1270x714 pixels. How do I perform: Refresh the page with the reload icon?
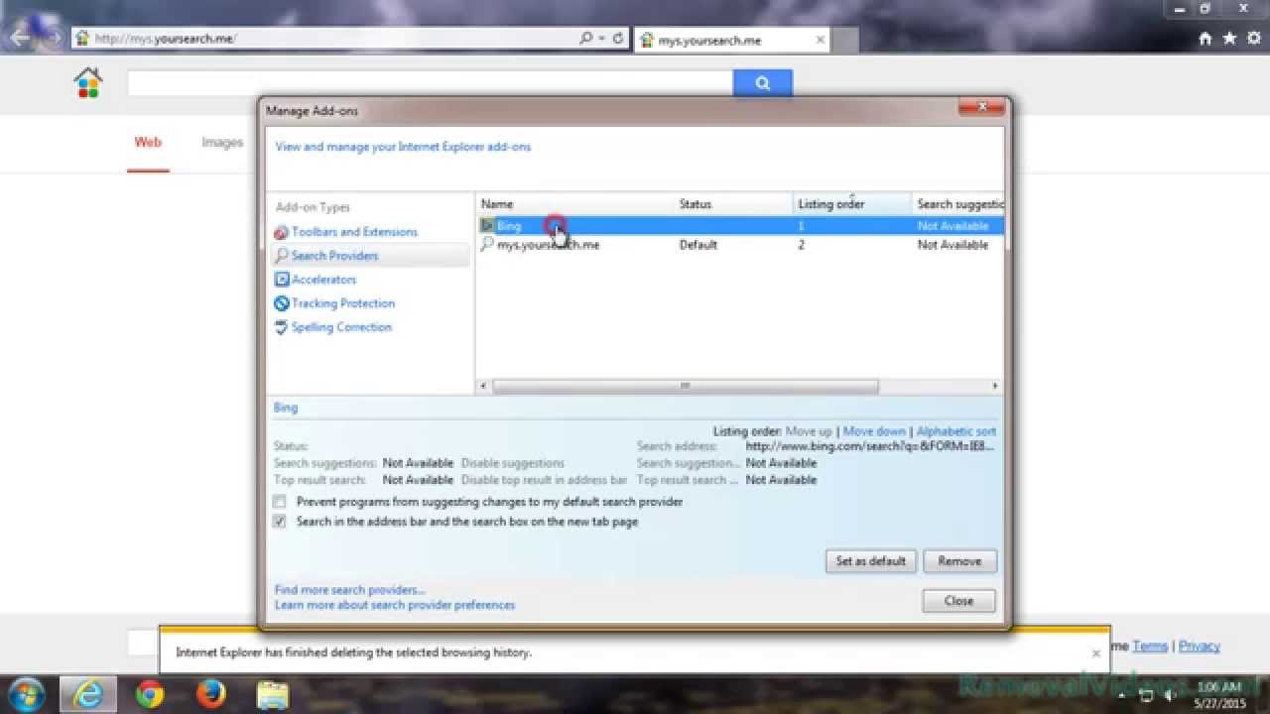(x=618, y=39)
